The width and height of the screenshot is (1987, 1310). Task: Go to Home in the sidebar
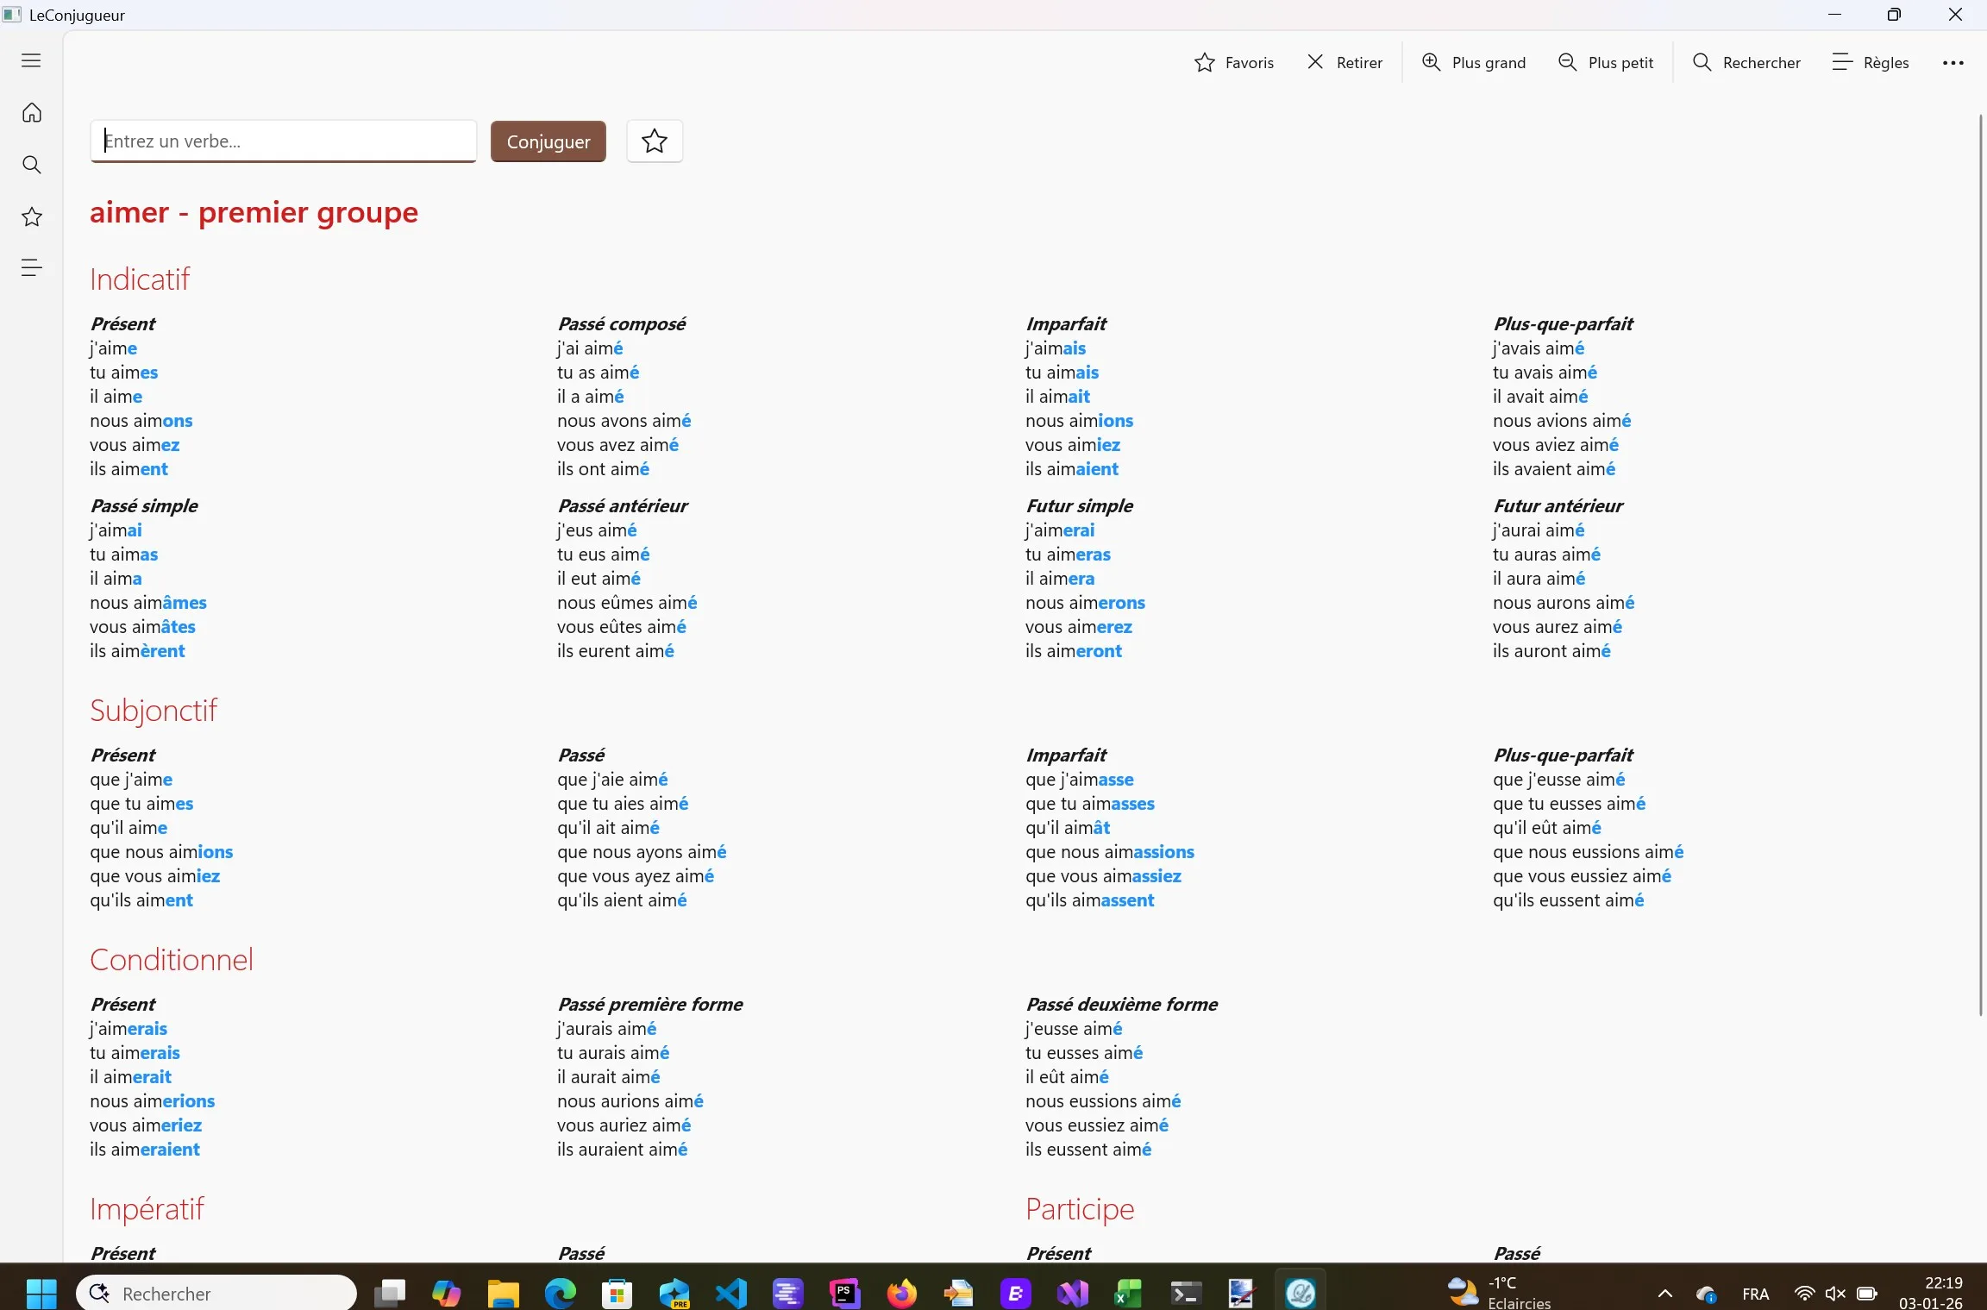tap(31, 113)
